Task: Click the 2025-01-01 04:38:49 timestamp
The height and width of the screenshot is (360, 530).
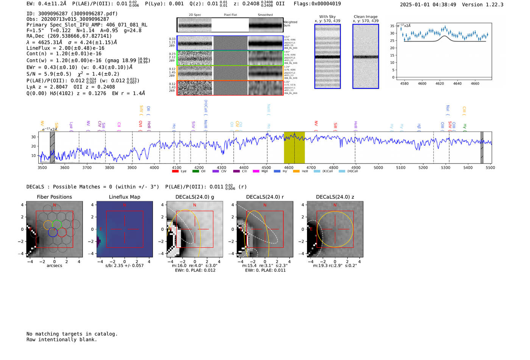Action: pyautogui.click(x=428, y=5)
